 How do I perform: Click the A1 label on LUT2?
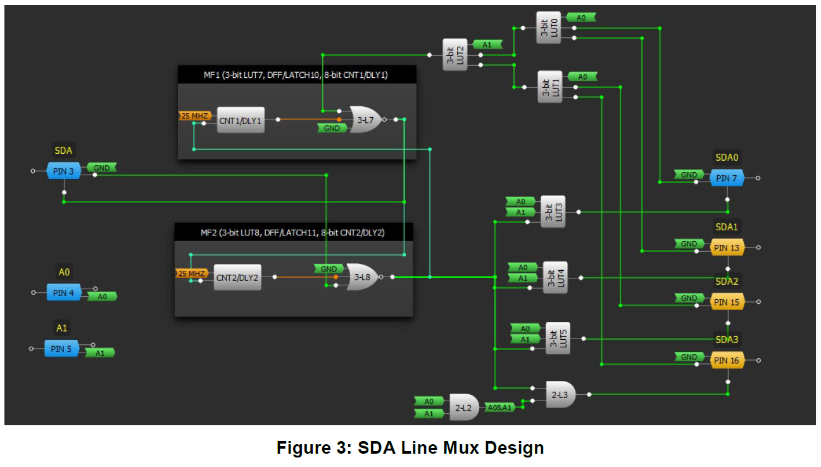pos(487,45)
